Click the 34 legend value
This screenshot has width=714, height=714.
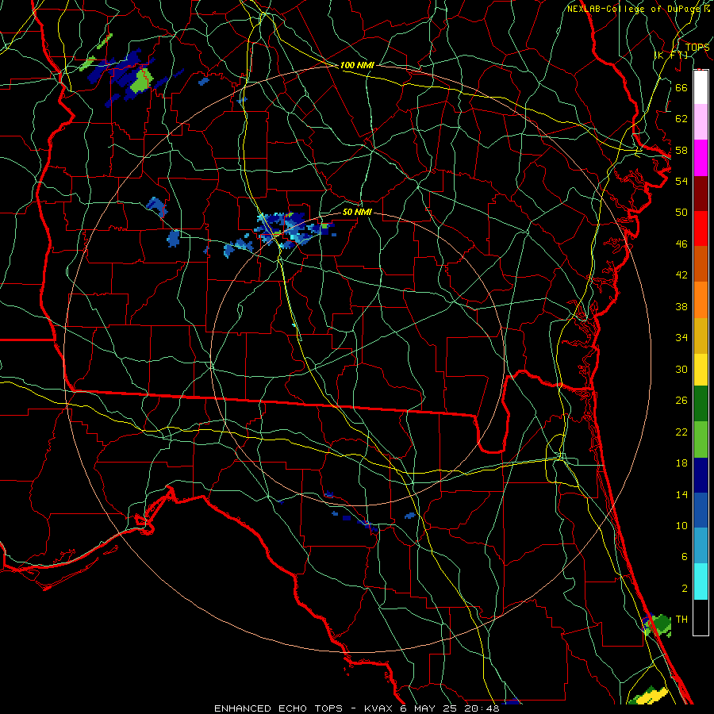click(681, 338)
